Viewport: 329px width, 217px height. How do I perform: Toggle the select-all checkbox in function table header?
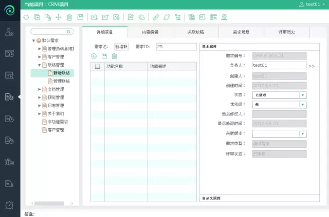(x=97, y=66)
